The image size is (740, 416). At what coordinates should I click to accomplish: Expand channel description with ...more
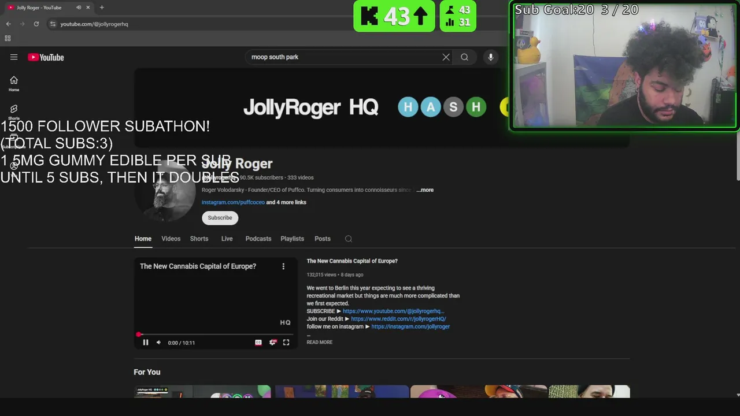[x=425, y=190]
